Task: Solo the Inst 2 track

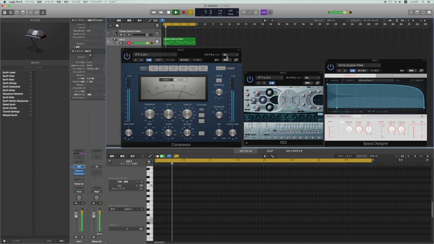Action: tap(124, 43)
